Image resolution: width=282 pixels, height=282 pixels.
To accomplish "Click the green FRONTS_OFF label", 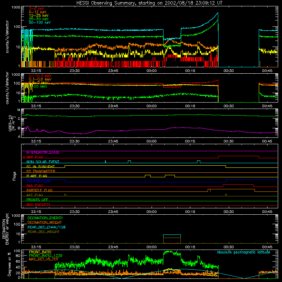I will 37,200.
